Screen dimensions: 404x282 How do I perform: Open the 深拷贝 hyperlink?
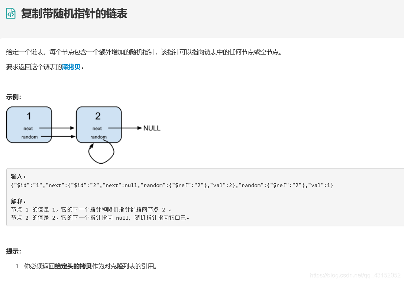(x=71, y=67)
